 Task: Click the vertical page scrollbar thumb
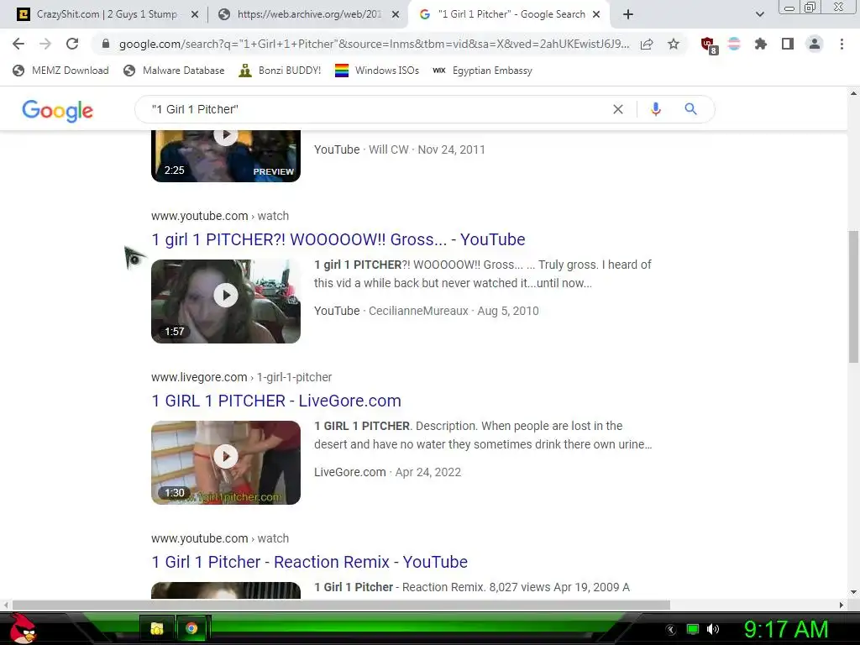pos(853,296)
